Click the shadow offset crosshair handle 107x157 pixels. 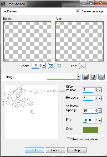(x=32, y=112)
